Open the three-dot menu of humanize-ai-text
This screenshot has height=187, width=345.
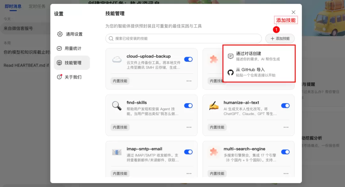[286, 127]
